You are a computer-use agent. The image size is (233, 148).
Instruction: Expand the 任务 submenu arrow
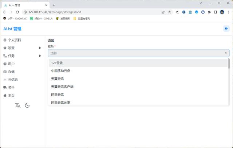click(x=40, y=56)
